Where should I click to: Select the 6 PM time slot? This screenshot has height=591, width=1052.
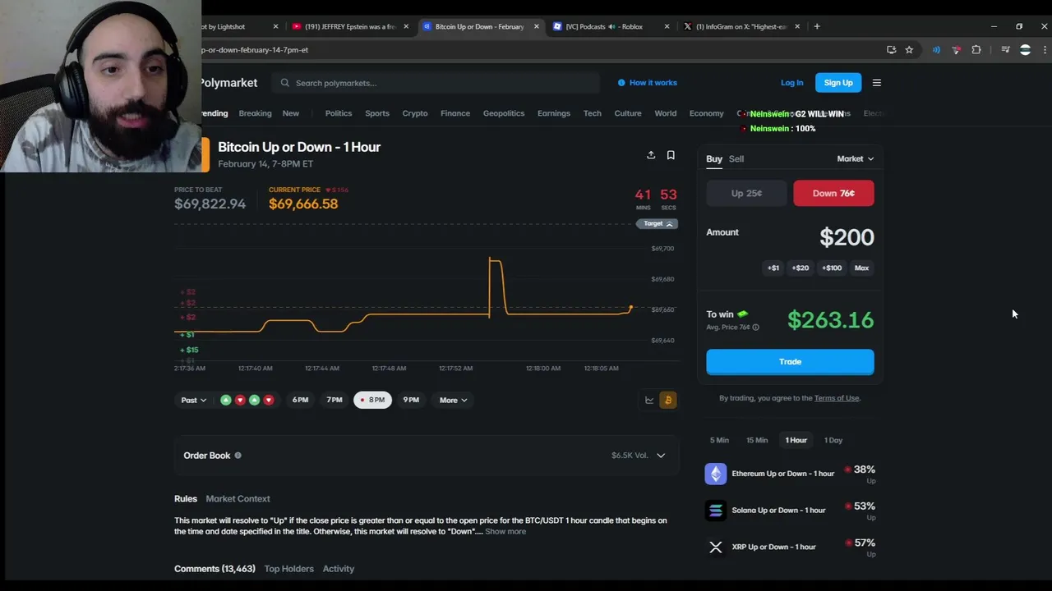click(300, 400)
